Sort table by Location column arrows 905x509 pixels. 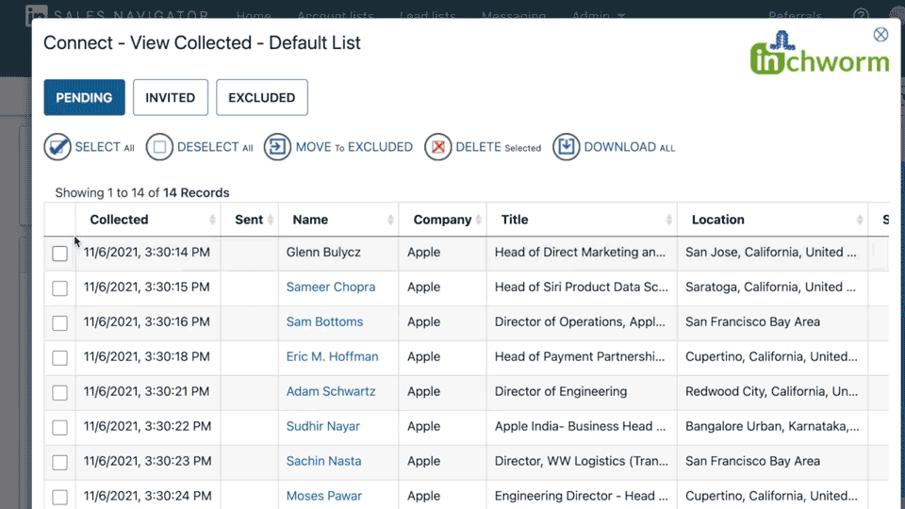click(x=860, y=220)
